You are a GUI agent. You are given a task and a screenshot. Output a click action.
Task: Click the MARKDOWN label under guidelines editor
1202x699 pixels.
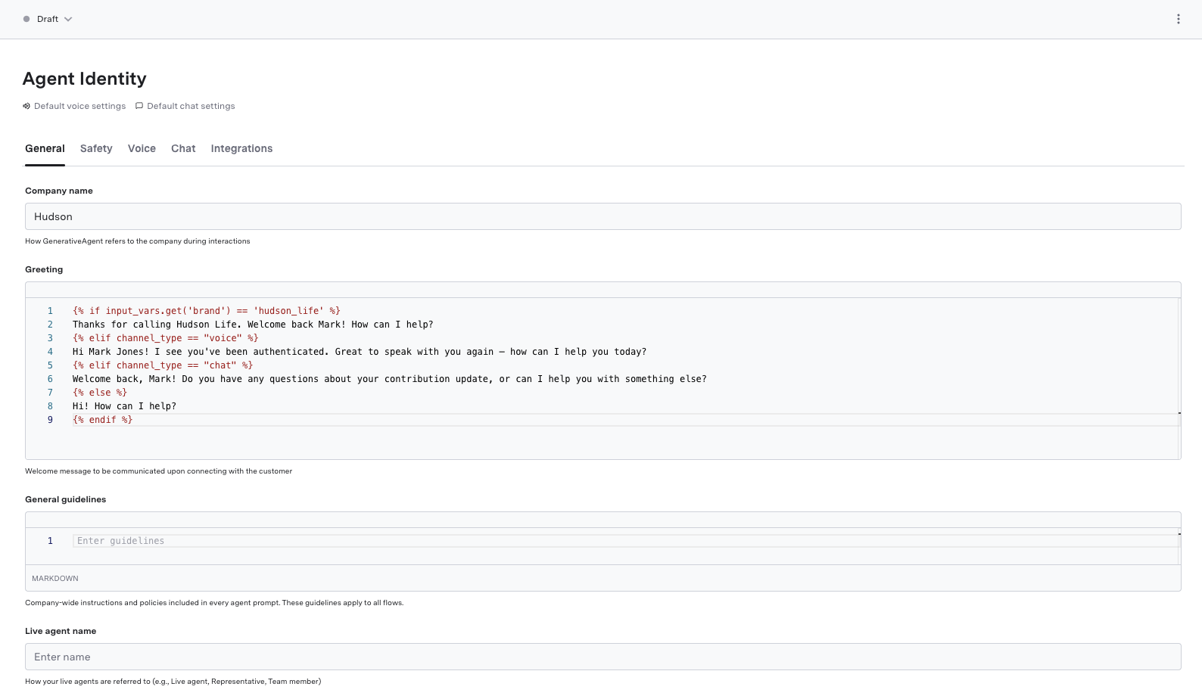pos(55,579)
